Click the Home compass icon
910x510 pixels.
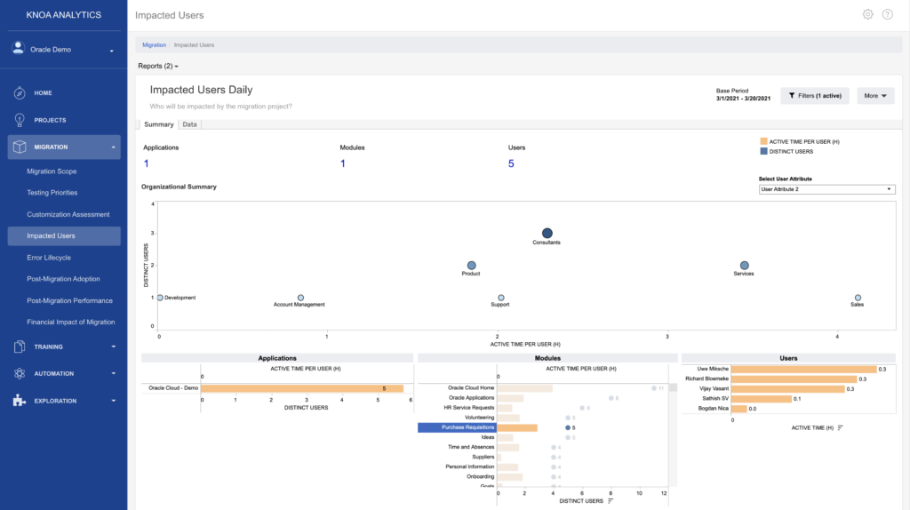pos(20,92)
